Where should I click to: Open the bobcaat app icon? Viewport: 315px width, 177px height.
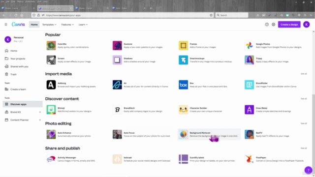[117, 159]
